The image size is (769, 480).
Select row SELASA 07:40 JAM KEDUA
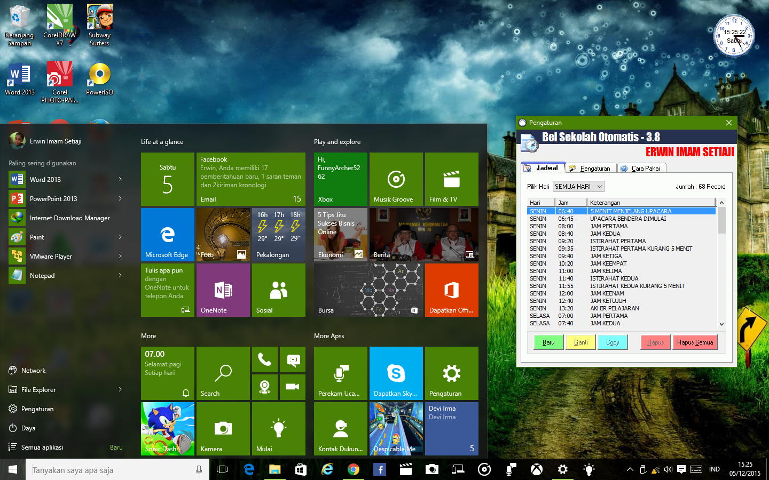coord(621,323)
